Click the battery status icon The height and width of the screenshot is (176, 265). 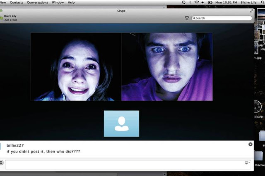(x=210, y=2)
